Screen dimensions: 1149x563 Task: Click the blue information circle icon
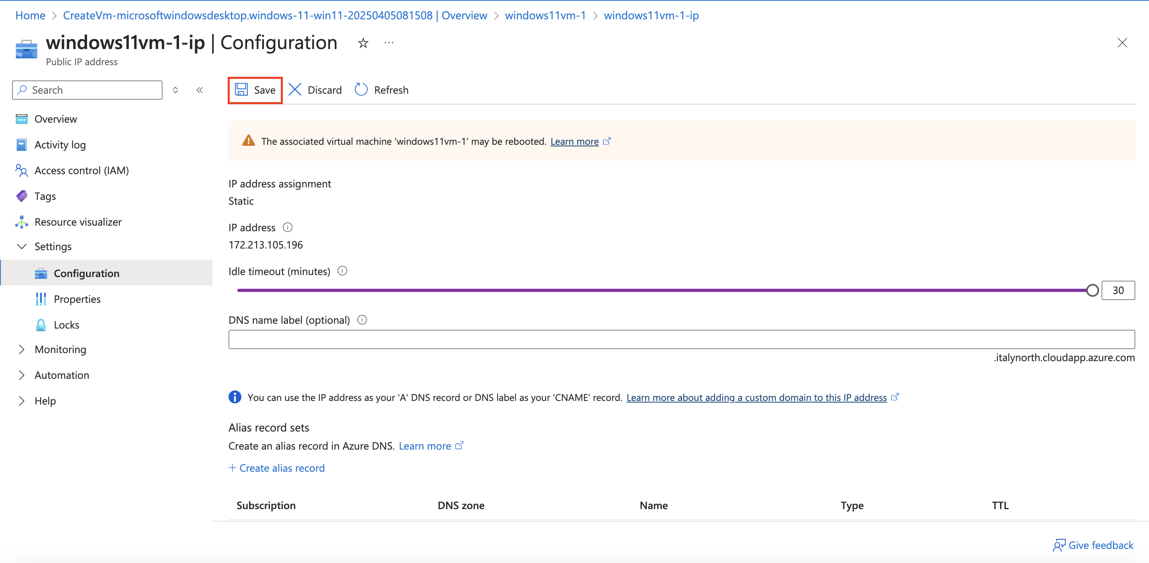(235, 397)
